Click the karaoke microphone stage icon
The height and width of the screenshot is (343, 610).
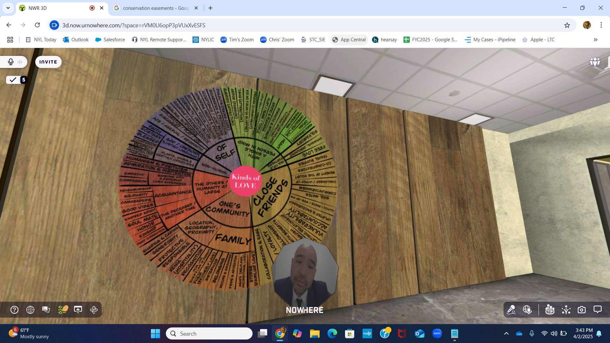[511, 310]
